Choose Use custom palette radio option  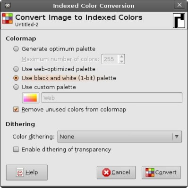tap(16, 87)
